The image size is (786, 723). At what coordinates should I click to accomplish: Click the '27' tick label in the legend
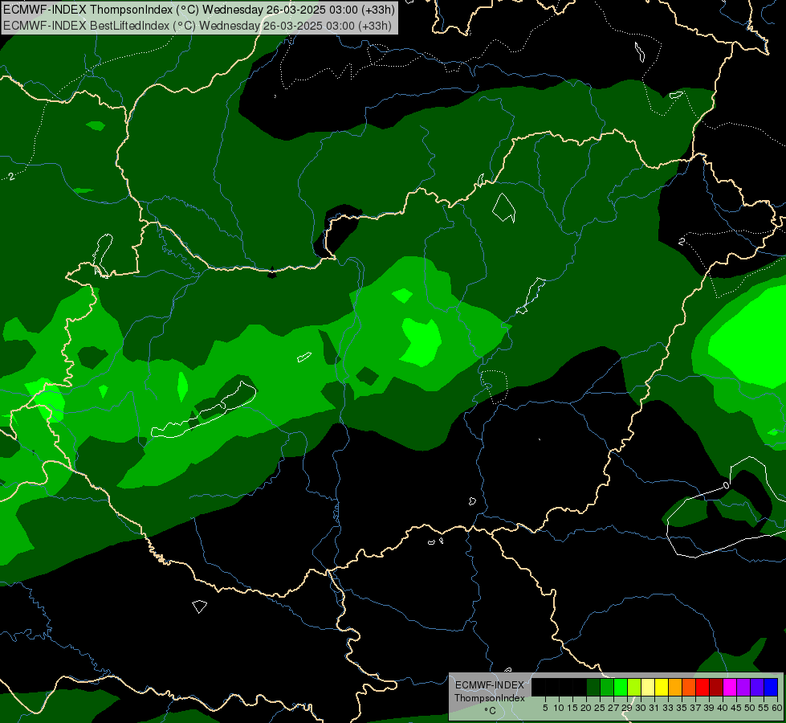pos(613,708)
